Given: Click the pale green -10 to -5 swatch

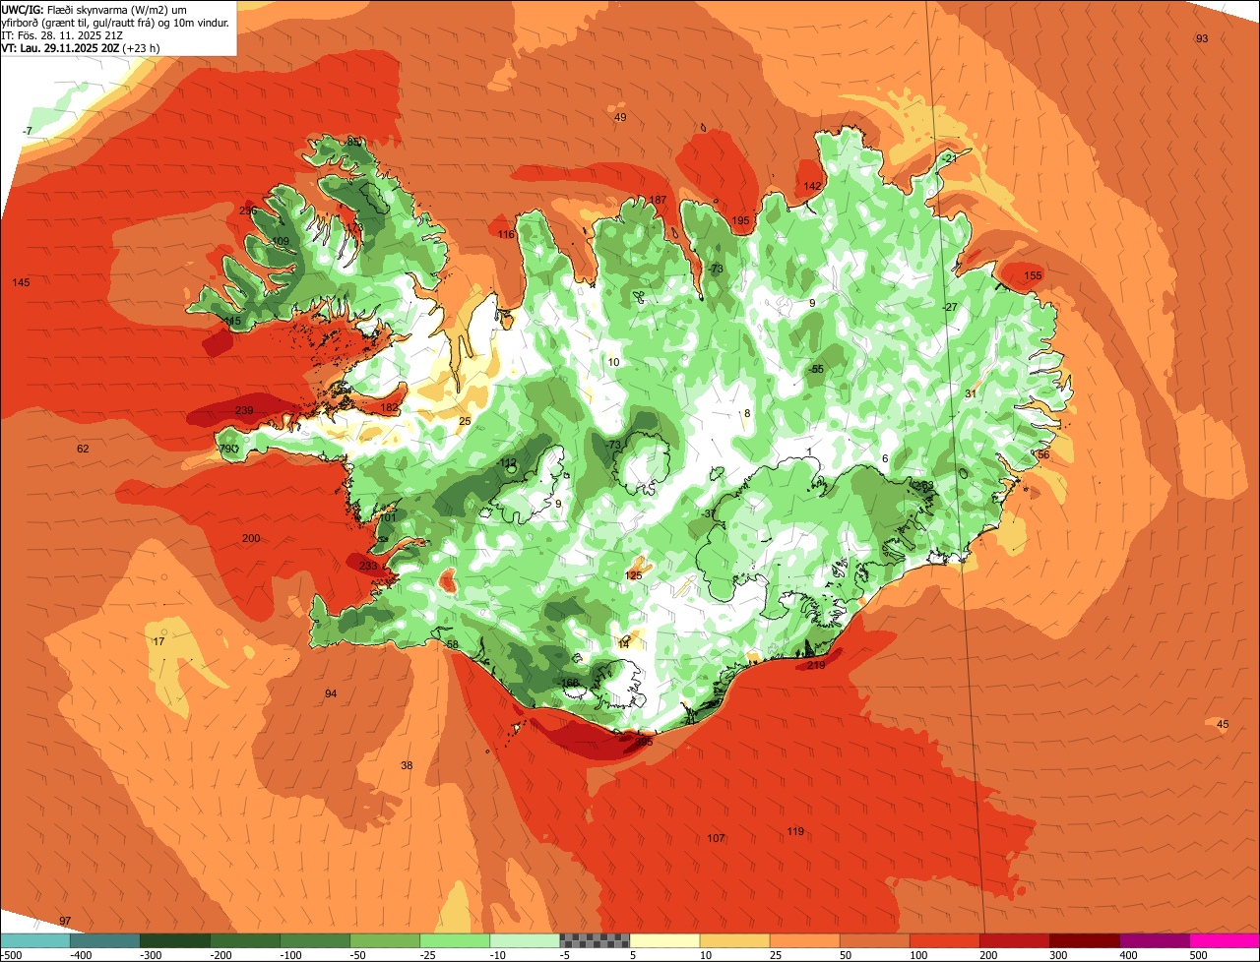Looking at the screenshot, I should click(524, 940).
